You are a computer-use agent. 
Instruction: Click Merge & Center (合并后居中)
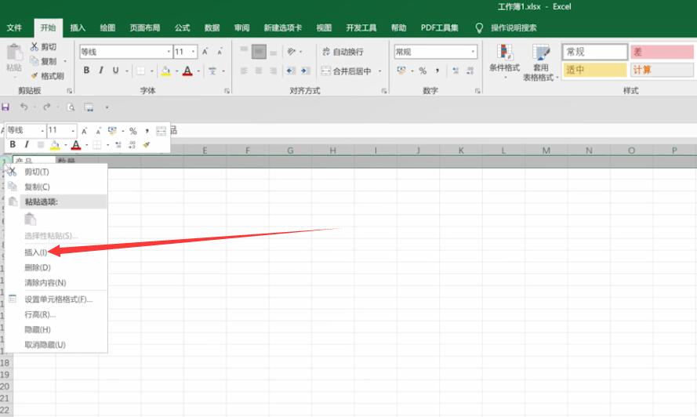pyautogui.click(x=347, y=71)
